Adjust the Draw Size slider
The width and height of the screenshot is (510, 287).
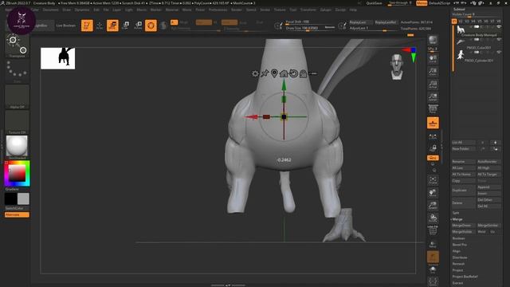pos(310,29)
